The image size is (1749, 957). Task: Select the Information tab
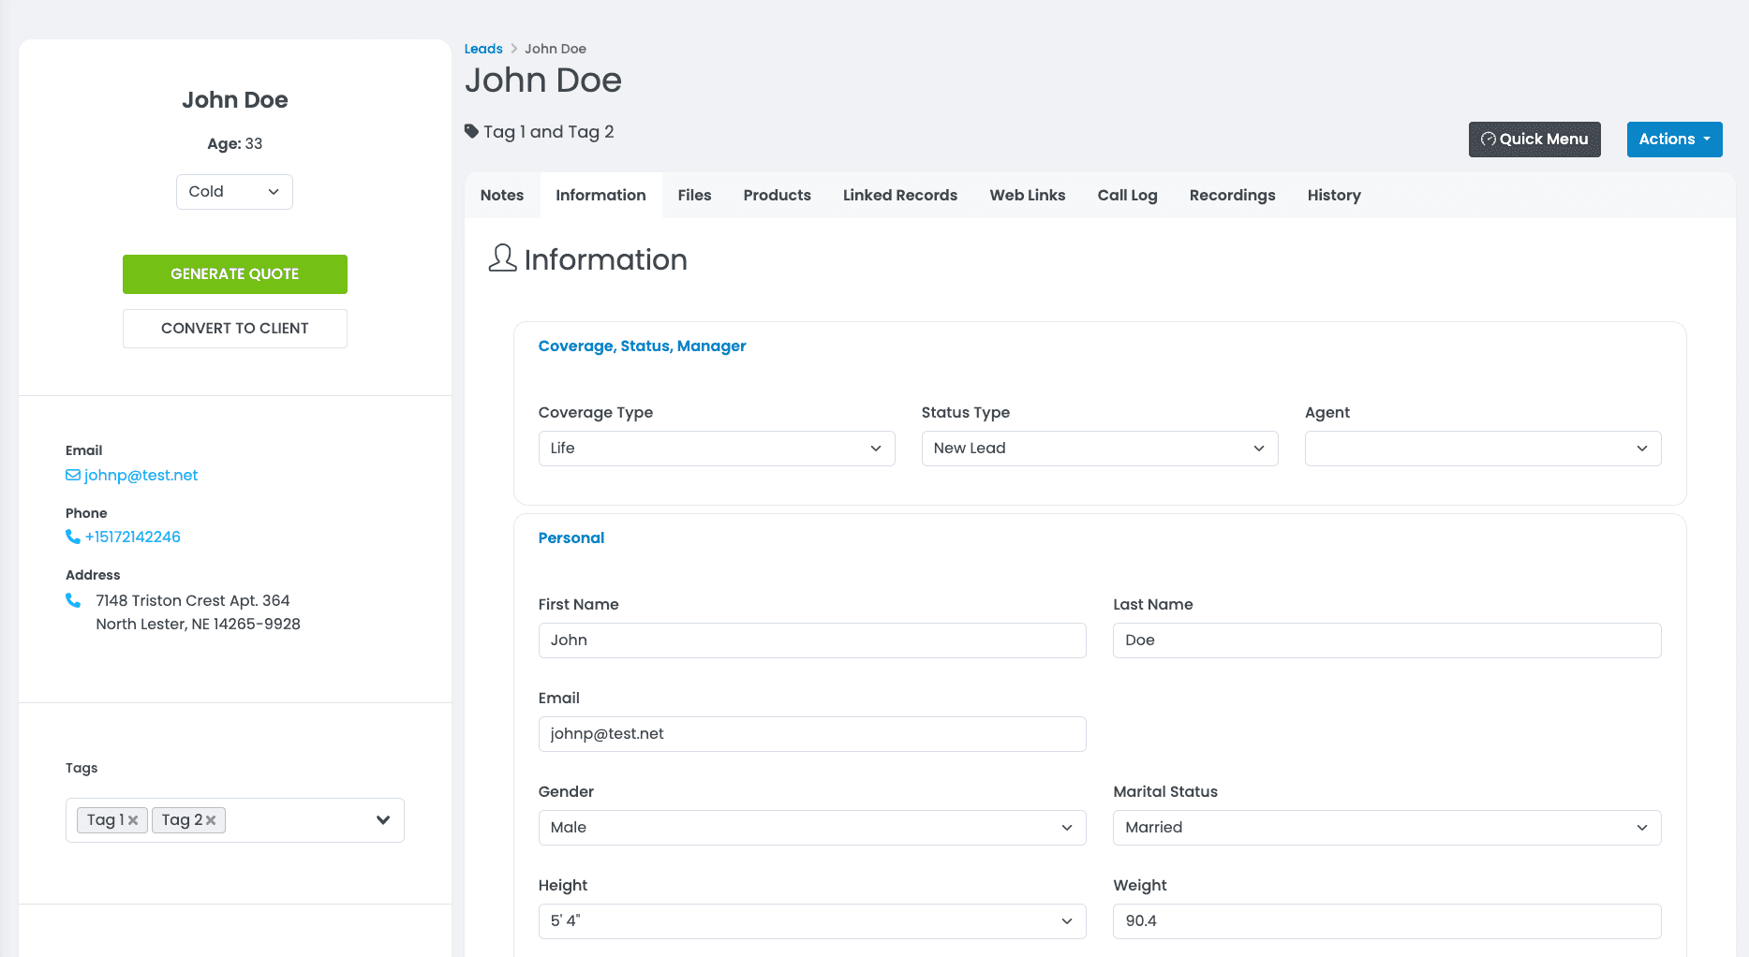600,195
